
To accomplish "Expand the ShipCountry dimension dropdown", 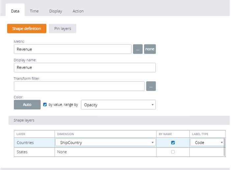I will pyautogui.click(x=105, y=143).
